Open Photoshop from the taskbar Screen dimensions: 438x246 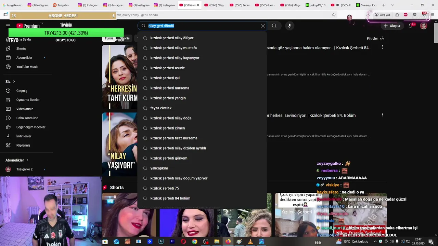pyautogui.click(x=161, y=242)
